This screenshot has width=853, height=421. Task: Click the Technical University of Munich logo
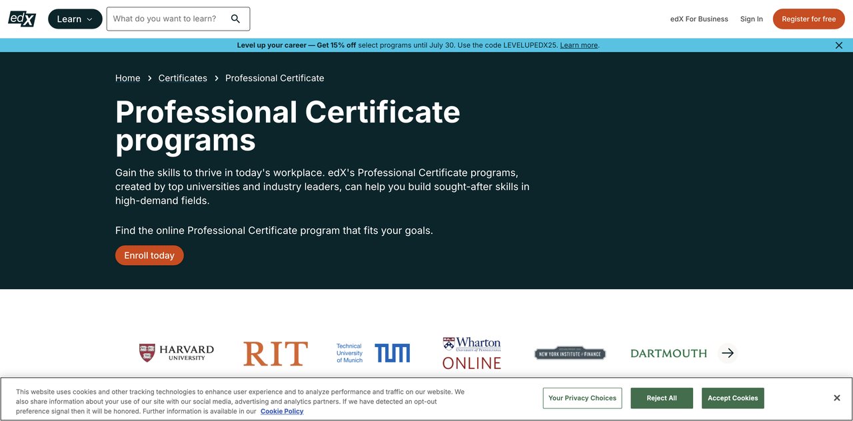(373, 353)
